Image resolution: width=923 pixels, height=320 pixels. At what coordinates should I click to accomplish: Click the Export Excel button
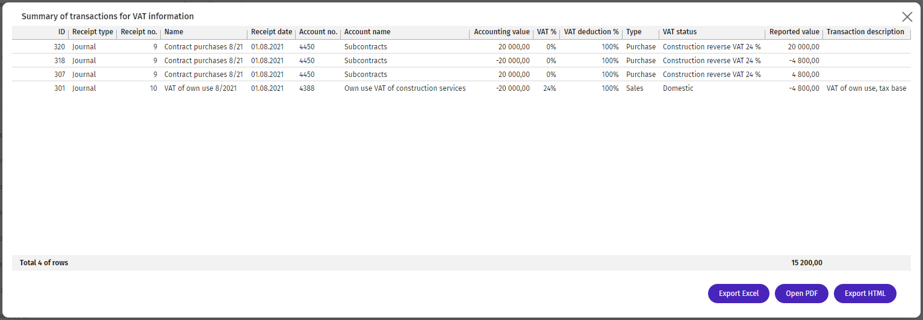pyautogui.click(x=738, y=294)
